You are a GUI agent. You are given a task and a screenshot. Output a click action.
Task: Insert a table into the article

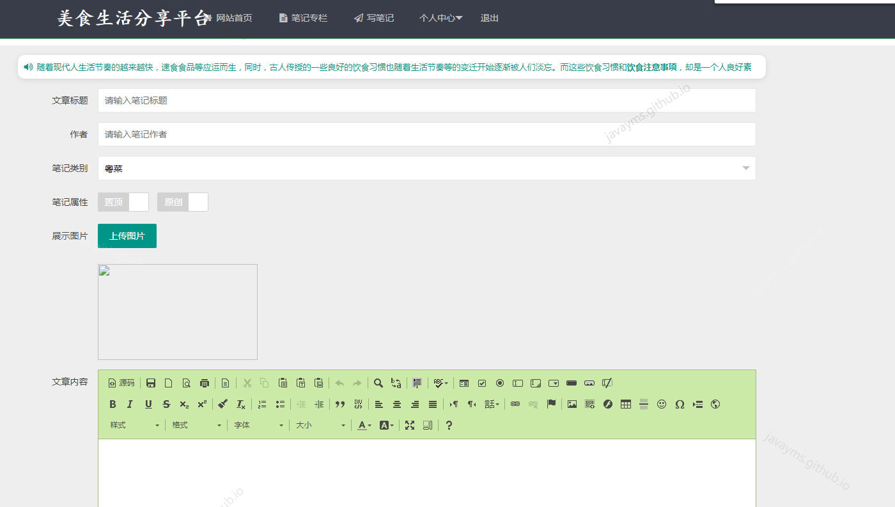(x=625, y=404)
